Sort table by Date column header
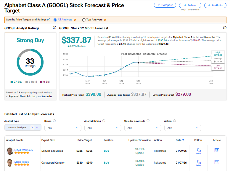The width and height of the screenshot is (230, 171). click(x=180, y=140)
